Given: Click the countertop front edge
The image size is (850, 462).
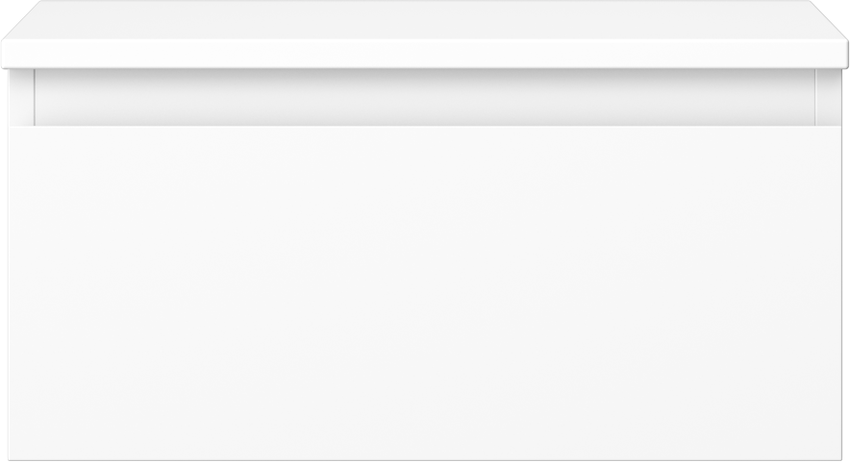Looking at the screenshot, I should [x=425, y=54].
